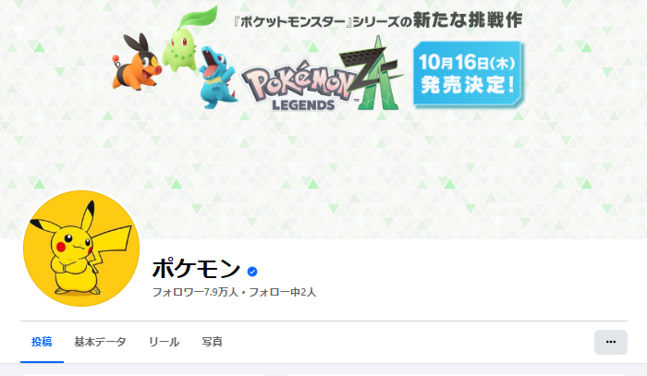
Task: Click the Tepig character in the cover photo
Action: pyautogui.click(x=136, y=62)
